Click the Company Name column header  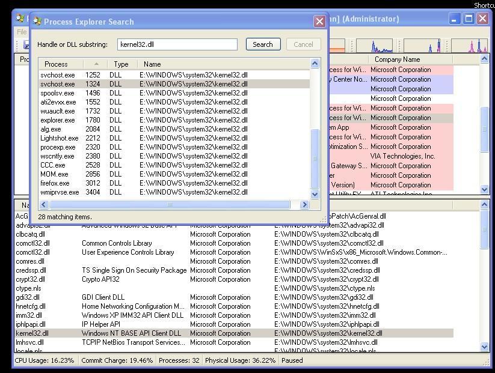click(410, 59)
